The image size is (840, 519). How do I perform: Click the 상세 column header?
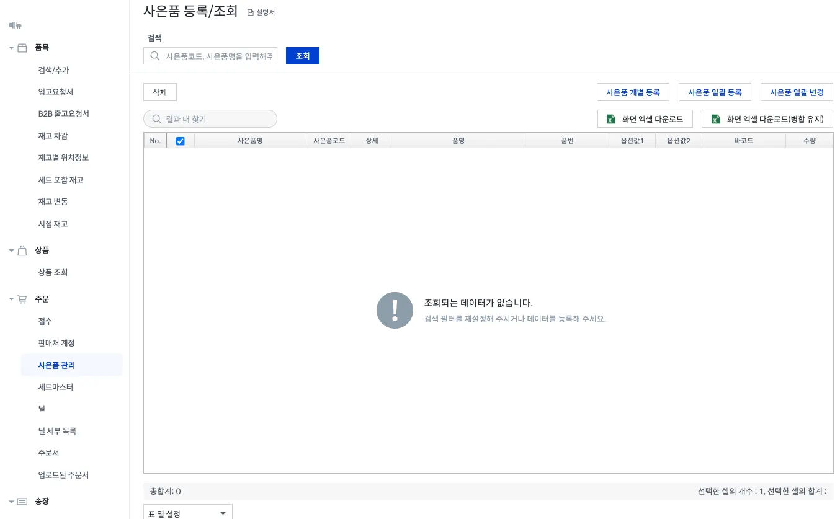click(372, 141)
